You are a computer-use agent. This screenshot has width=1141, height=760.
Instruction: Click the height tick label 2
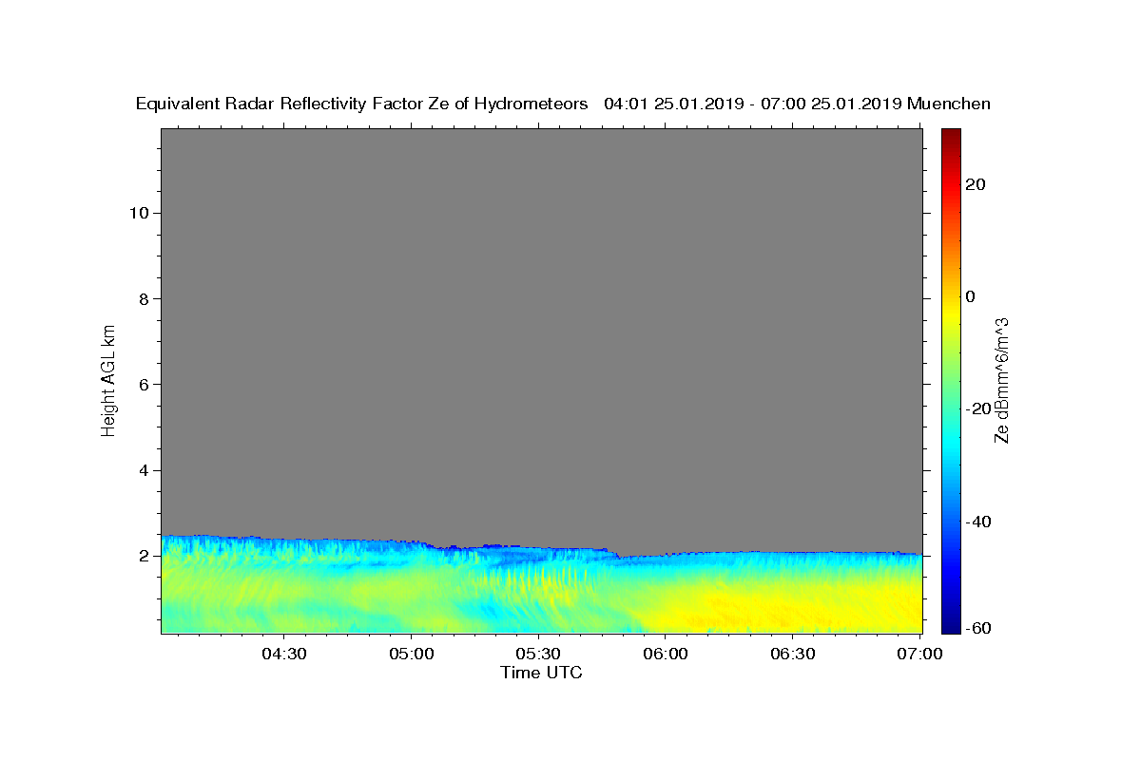click(143, 556)
